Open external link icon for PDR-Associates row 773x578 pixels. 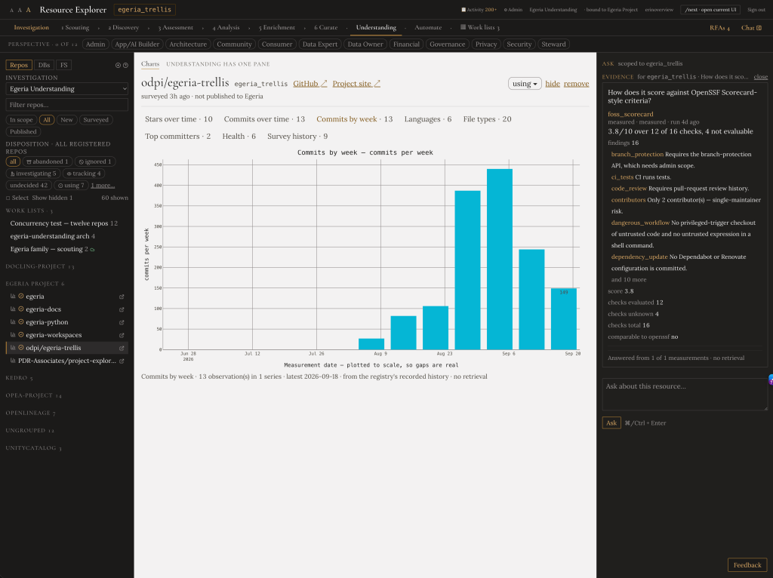pyautogui.click(x=122, y=361)
